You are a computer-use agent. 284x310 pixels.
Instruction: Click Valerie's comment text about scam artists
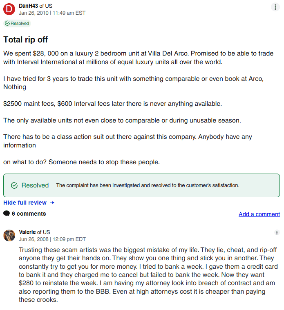147,274
